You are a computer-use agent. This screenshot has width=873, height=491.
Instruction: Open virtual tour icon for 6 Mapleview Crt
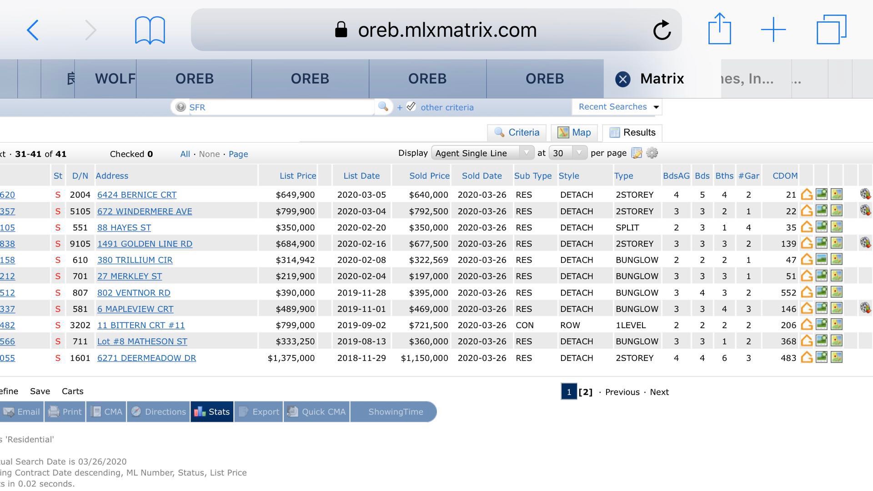click(x=865, y=308)
